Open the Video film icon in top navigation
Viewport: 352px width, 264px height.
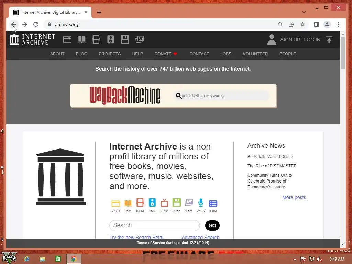(96, 40)
